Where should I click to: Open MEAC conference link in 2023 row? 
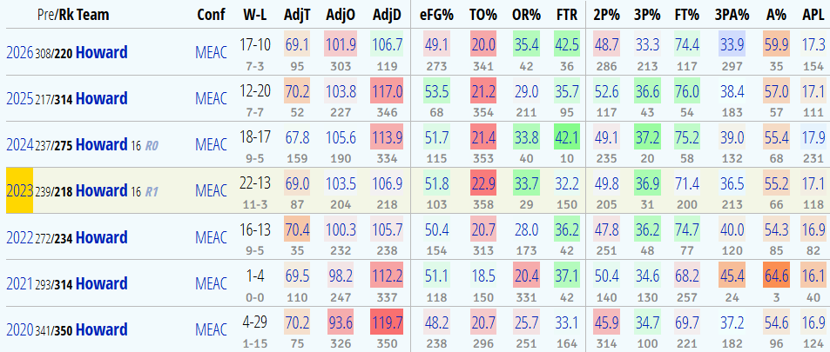[213, 190]
